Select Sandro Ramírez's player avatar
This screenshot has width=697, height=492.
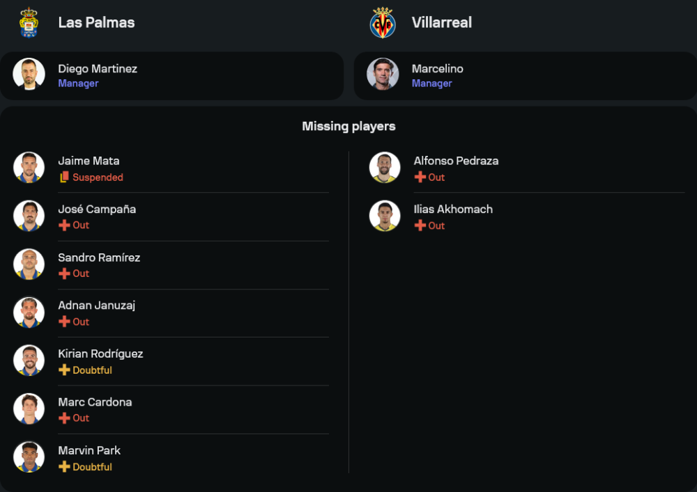(x=29, y=264)
